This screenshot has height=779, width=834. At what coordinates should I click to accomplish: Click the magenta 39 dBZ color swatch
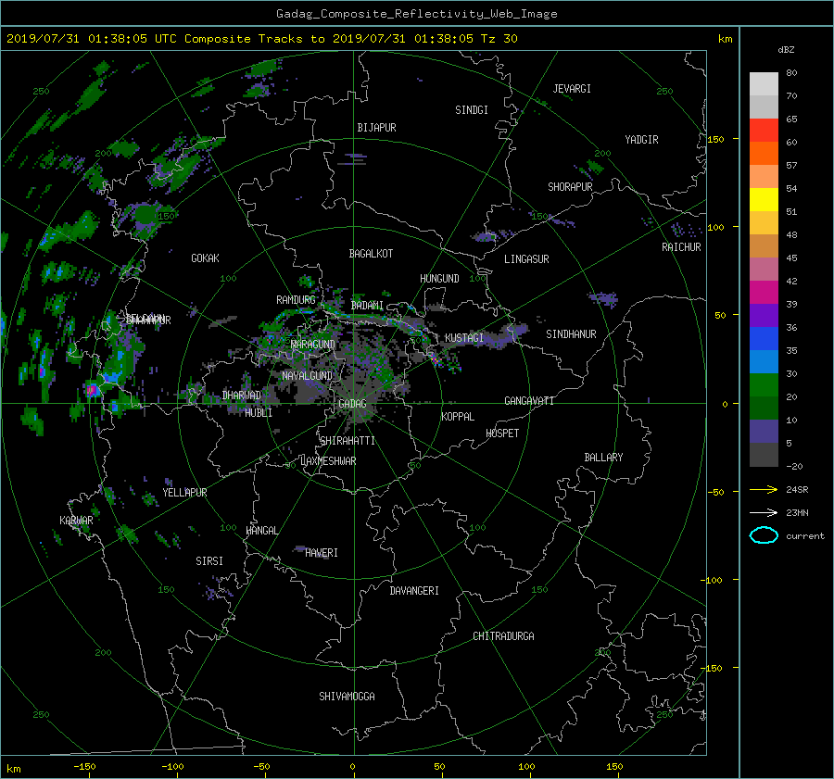(x=764, y=293)
